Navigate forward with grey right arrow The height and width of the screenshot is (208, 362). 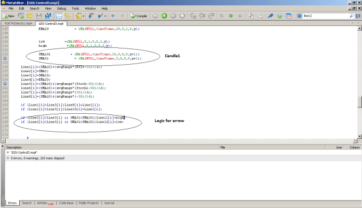[122, 16]
